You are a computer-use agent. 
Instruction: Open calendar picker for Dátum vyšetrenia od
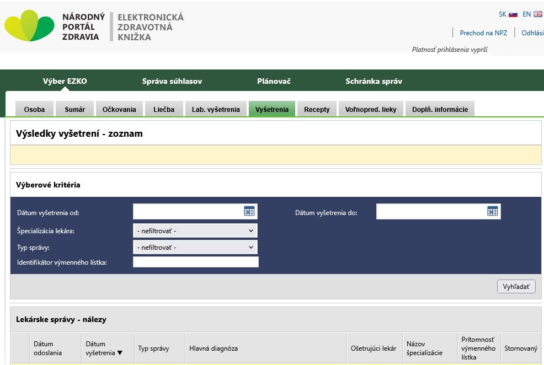click(249, 211)
